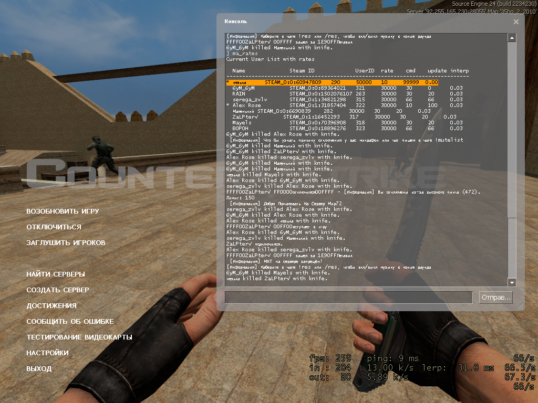This screenshot has width=538, height=403.
Task: Click СООБЩИТЬ ОБ ОШИБКЕ menu link
Action: pyautogui.click(x=70, y=322)
